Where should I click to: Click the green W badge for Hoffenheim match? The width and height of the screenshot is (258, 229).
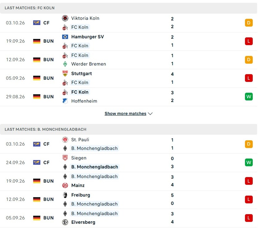pos(249,96)
